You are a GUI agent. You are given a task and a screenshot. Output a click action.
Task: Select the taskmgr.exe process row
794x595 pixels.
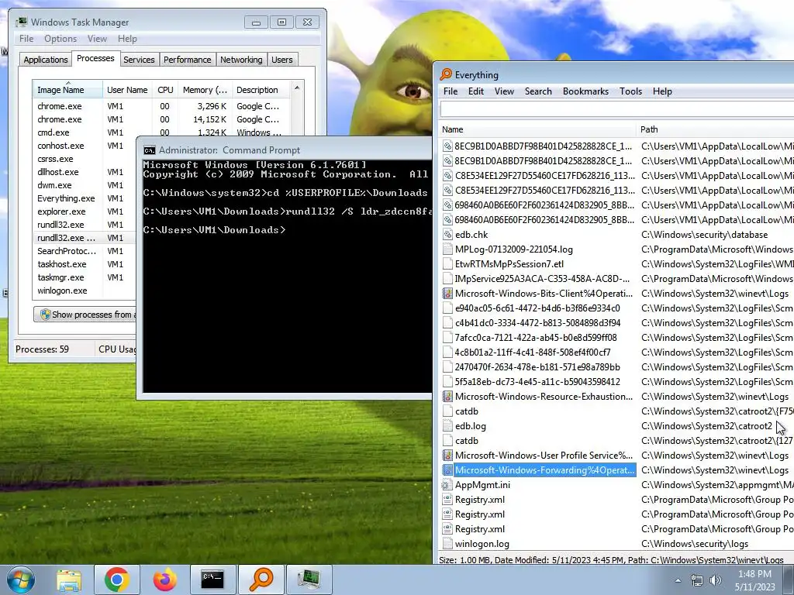85,277
